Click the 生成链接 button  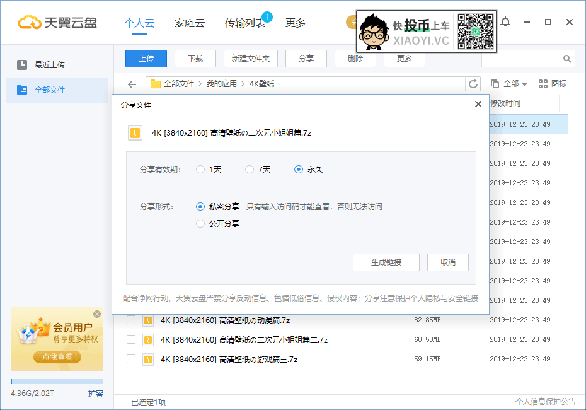coord(386,262)
